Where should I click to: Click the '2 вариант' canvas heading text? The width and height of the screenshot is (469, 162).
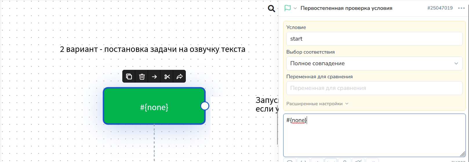[152, 49]
